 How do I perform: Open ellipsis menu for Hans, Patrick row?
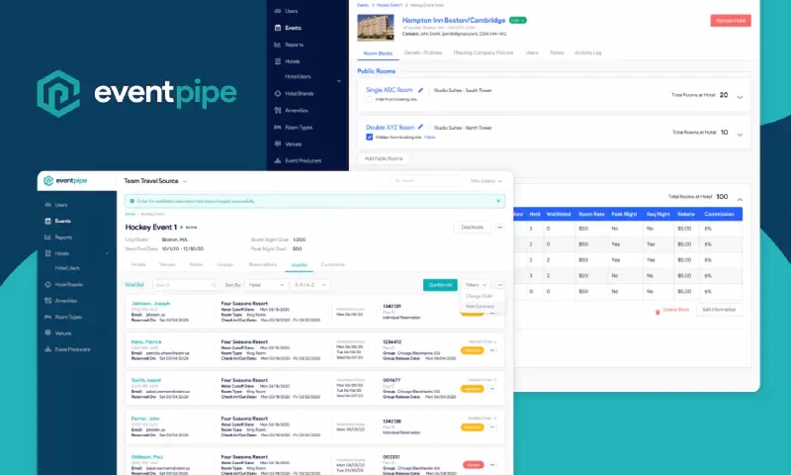(x=492, y=350)
